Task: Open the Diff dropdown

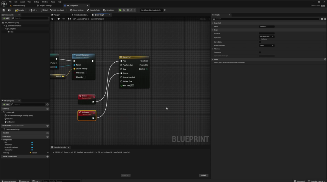Action: pos(33,10)
